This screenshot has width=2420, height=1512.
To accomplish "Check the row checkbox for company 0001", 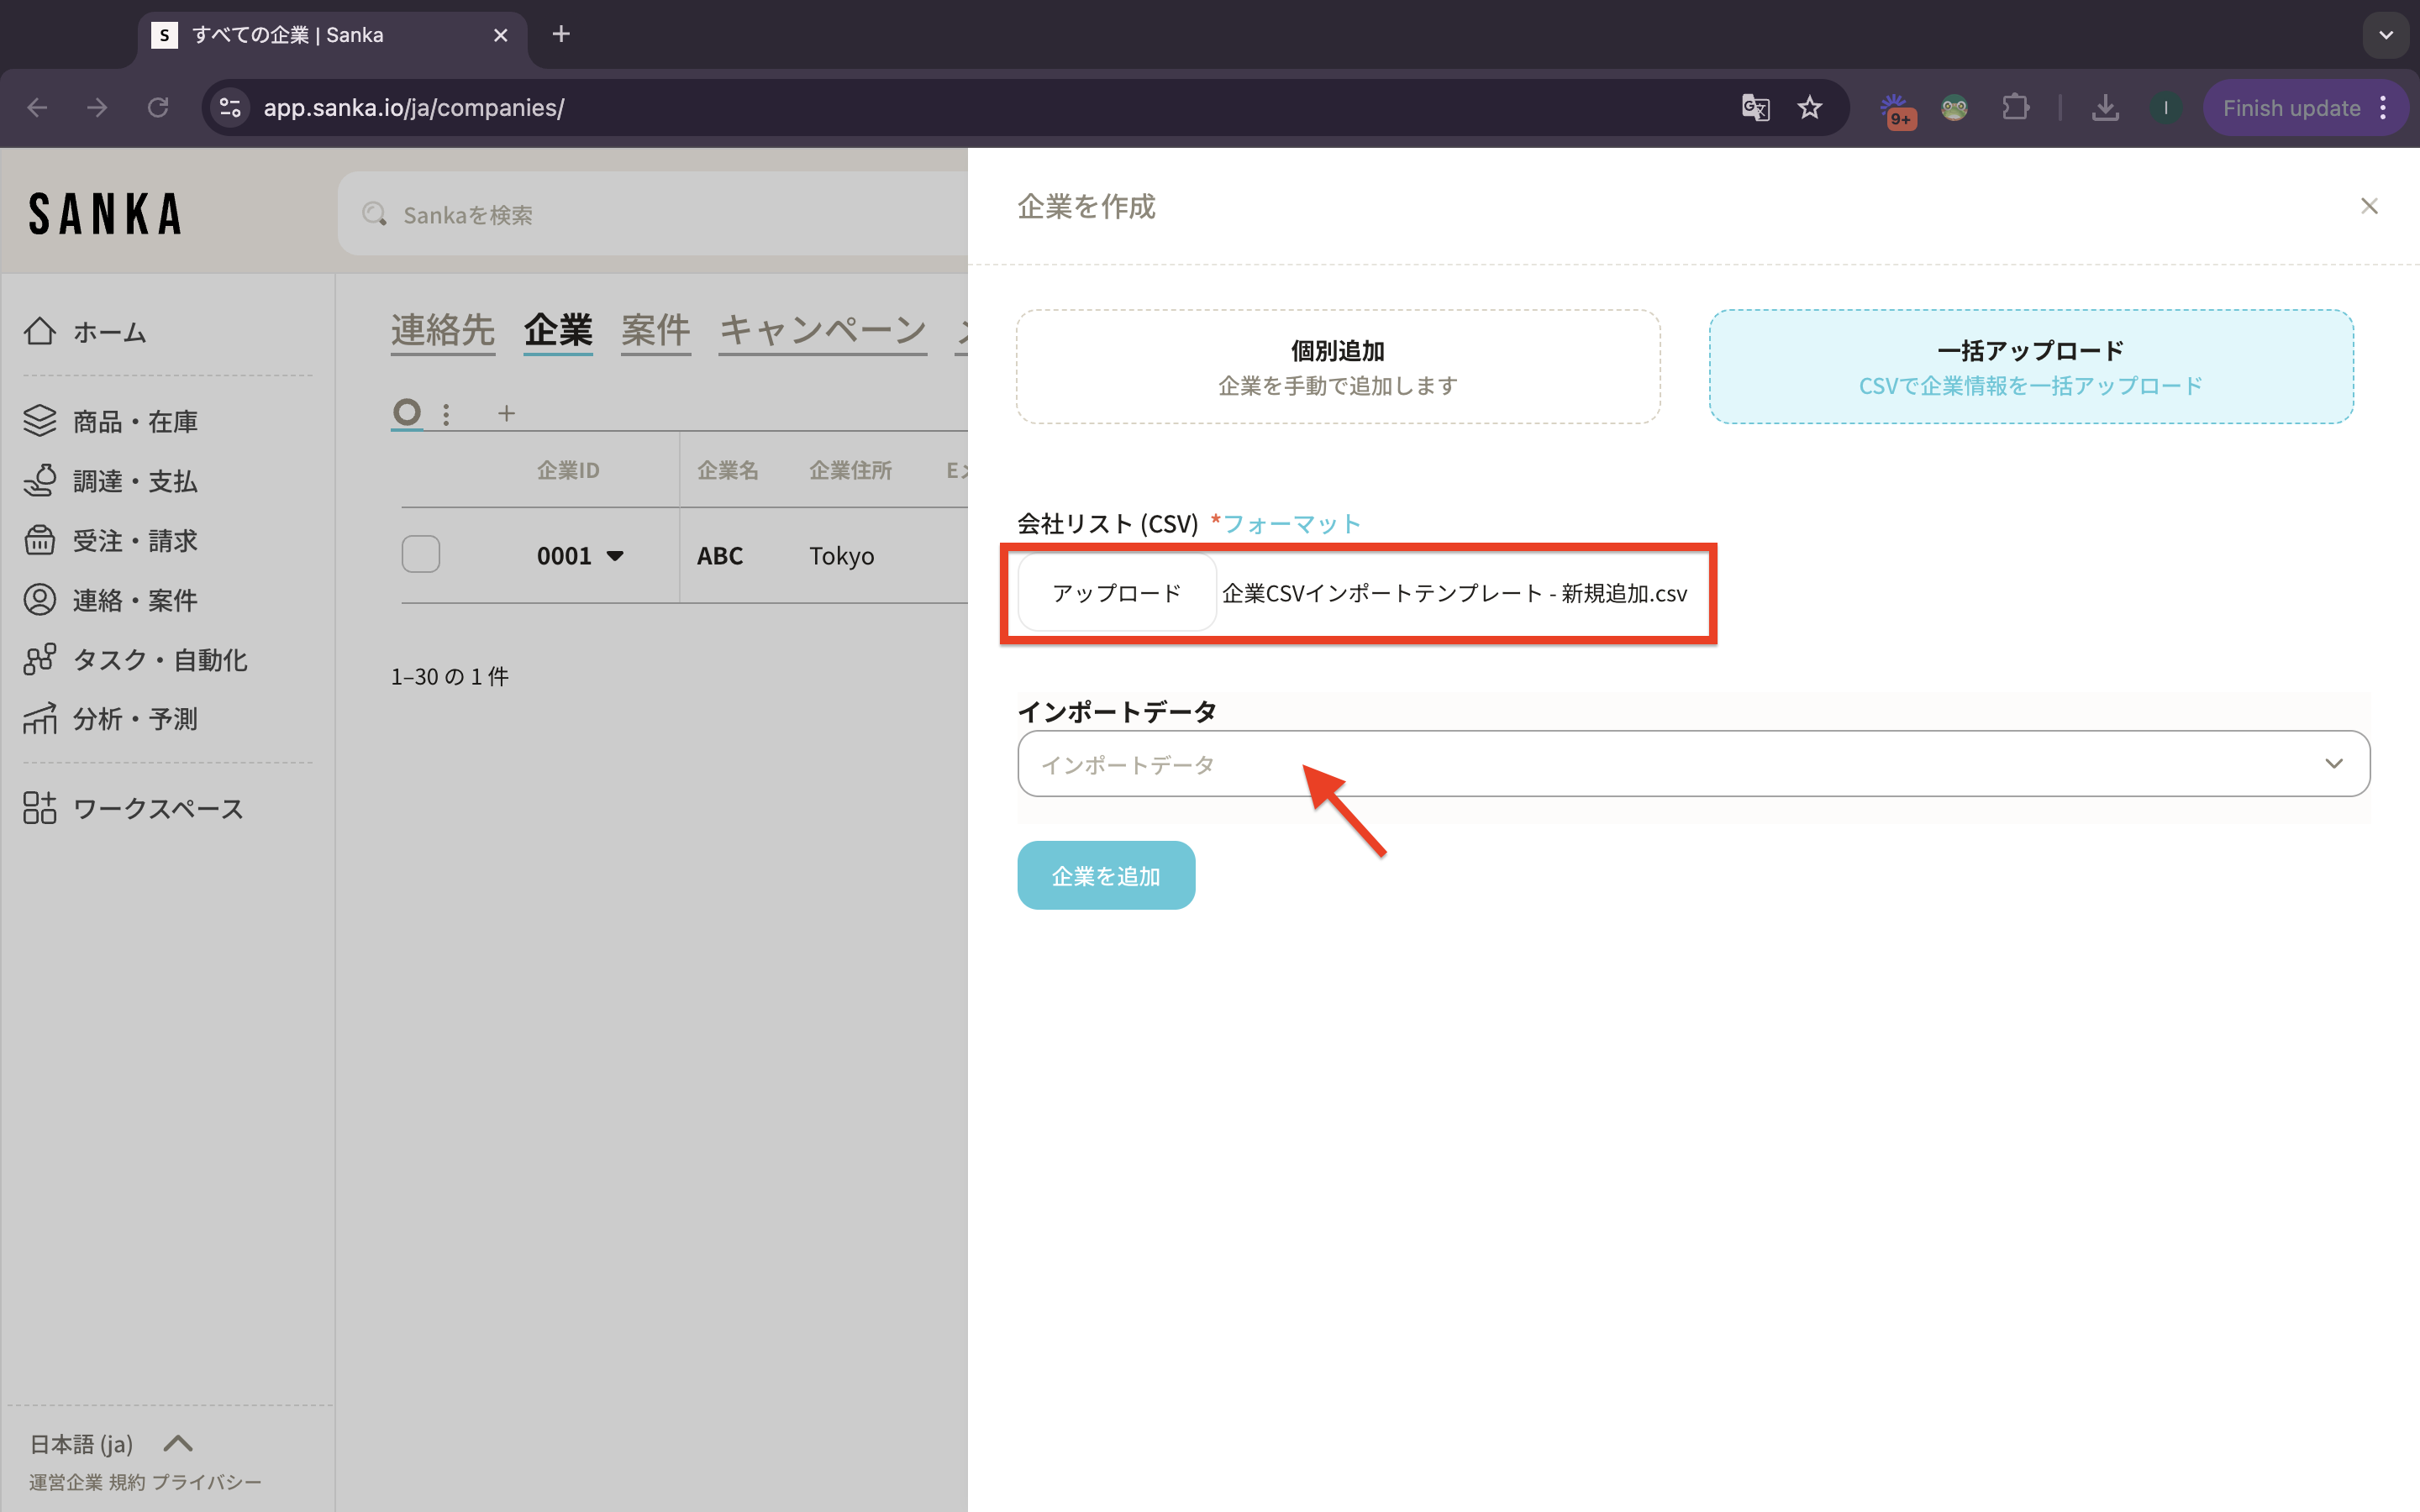I will point(421,554).
